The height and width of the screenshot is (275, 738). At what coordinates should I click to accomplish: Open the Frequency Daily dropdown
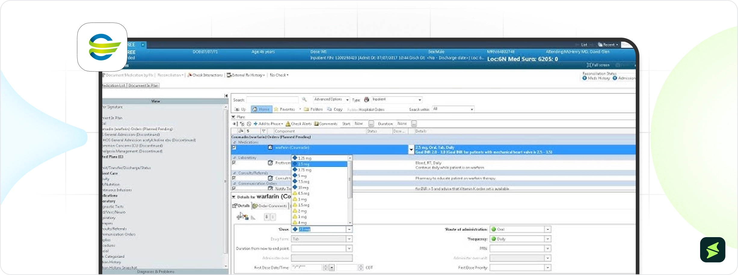548,239
